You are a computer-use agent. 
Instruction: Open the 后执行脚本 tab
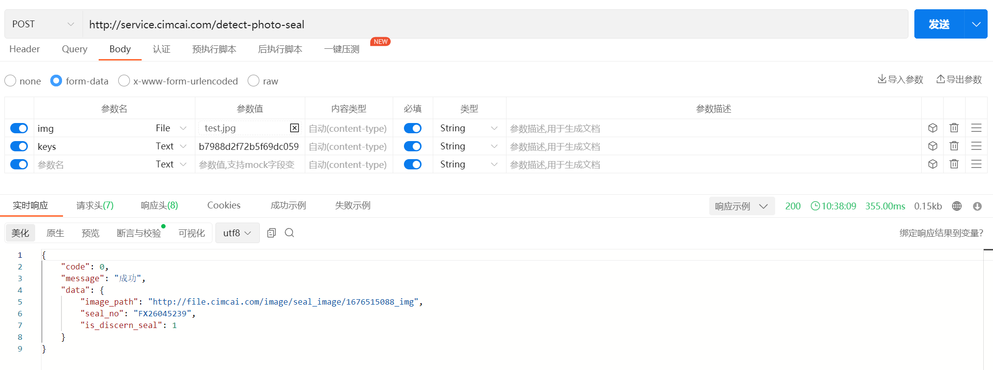coord(280,49)
